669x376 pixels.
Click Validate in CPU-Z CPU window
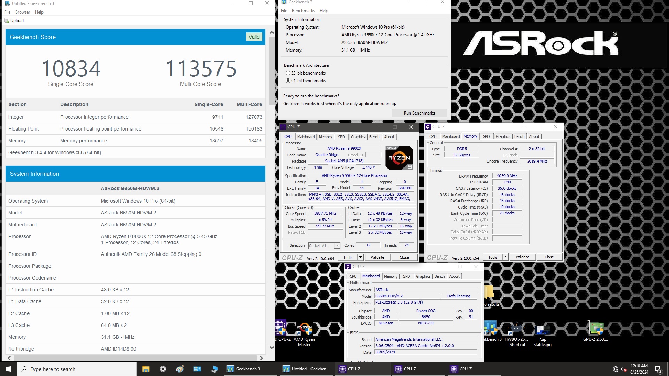tap(377, 257)
